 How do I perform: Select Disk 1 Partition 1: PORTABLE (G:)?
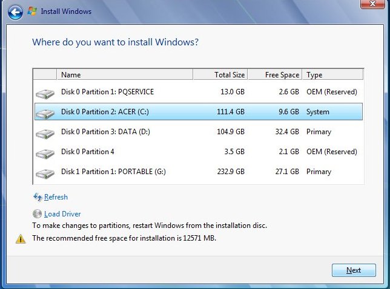point(113,172)
